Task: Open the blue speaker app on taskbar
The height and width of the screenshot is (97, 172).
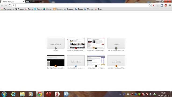Action: [x=66, y=94]
